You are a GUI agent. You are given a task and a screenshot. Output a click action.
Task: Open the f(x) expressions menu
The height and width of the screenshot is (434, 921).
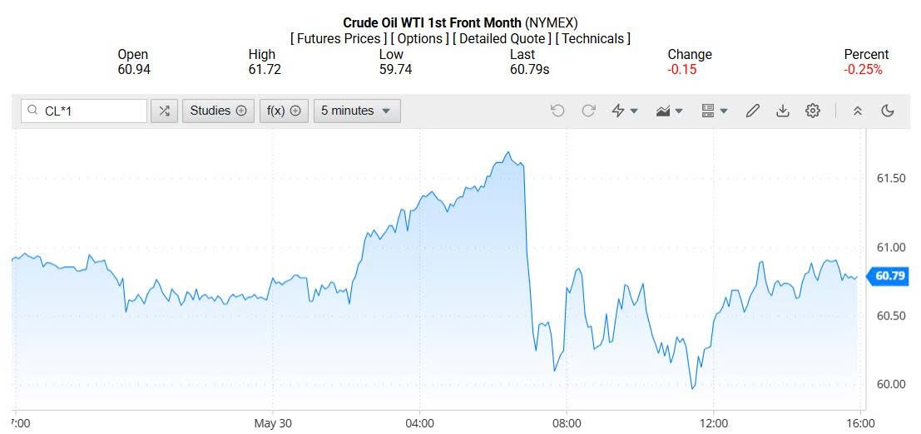click(x=283, y=111)
